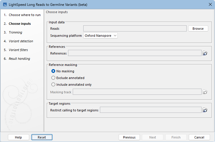Click the disabled Next button
The height and width of the screenshot is (142, 215).
pyautogui.click(x=152, y=137)
